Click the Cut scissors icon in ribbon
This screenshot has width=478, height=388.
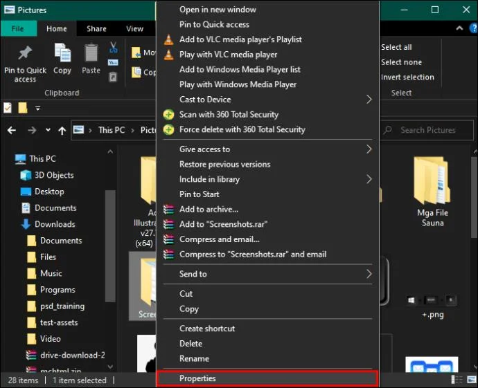[x=113, y=48]
